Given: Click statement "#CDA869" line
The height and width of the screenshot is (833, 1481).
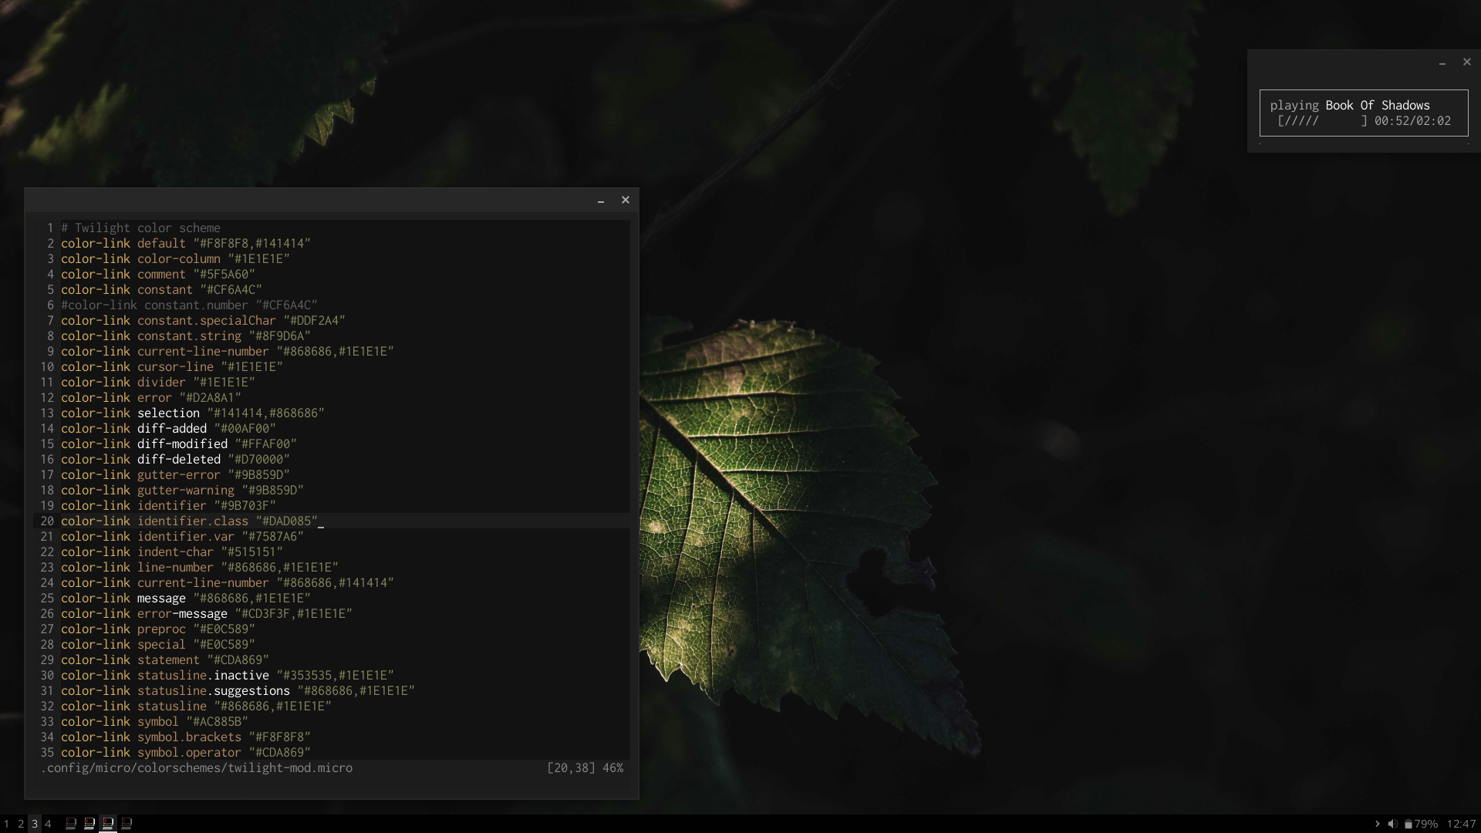Looking at the screenshot, I should (165, 660).
